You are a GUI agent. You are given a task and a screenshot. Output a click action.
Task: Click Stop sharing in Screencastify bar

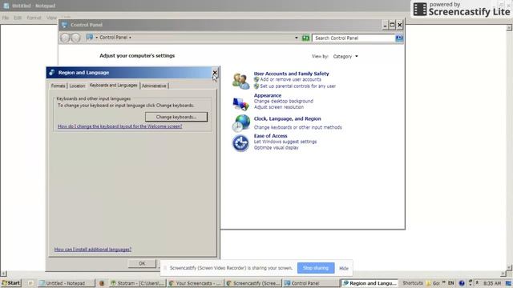point(316,268)
